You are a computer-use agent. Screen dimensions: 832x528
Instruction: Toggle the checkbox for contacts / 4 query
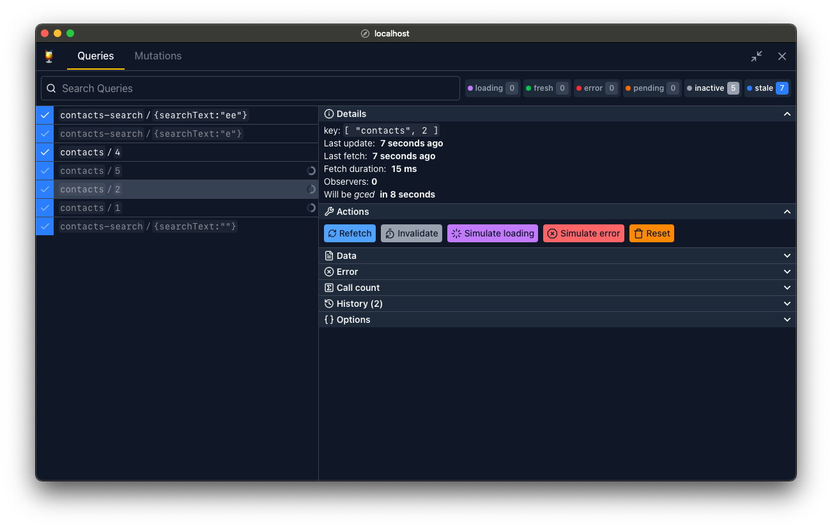pyautogui.click(x=44, y=152)
